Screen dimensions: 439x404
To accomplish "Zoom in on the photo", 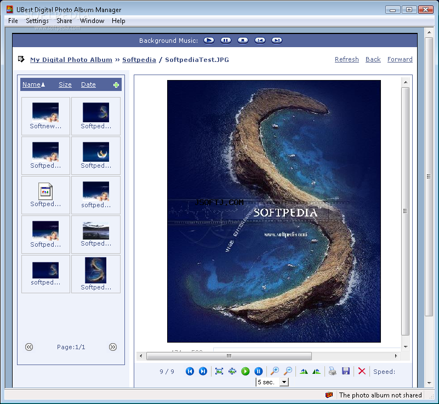I will tap(275, 371).
